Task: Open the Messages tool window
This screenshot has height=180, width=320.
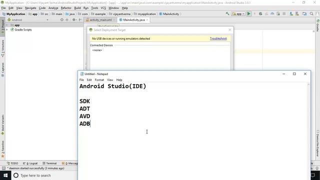Action: (x=70, y=163)
